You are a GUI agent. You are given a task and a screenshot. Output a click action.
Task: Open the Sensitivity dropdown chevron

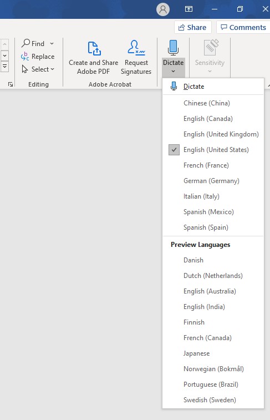click(210, 71)
